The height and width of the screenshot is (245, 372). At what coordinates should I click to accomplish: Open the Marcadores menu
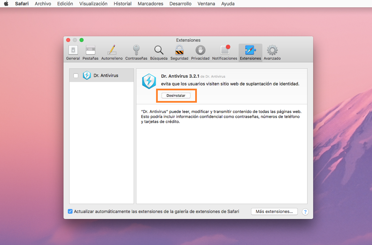coord(150,4)
